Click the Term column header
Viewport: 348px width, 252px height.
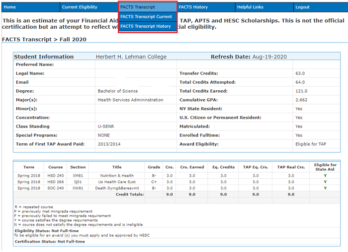click(29, 167)
